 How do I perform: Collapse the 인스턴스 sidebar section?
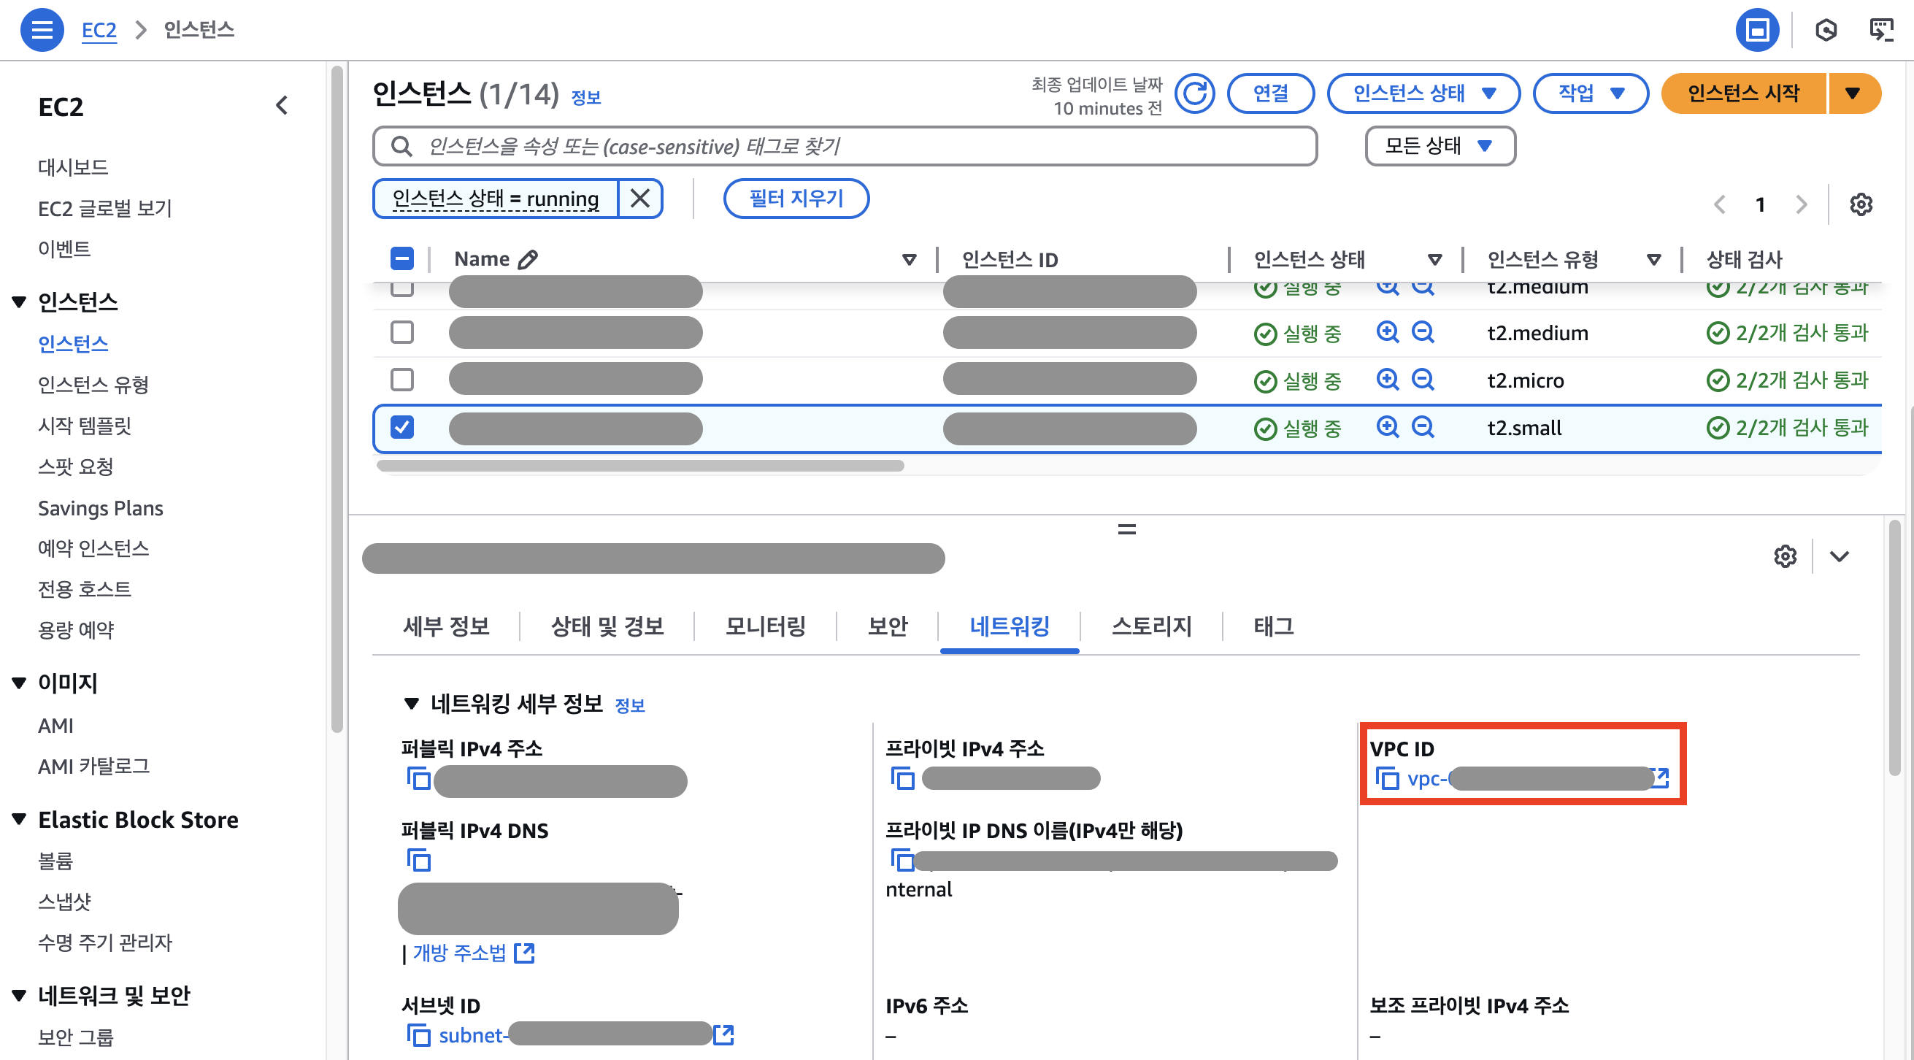tap(19, 302)
